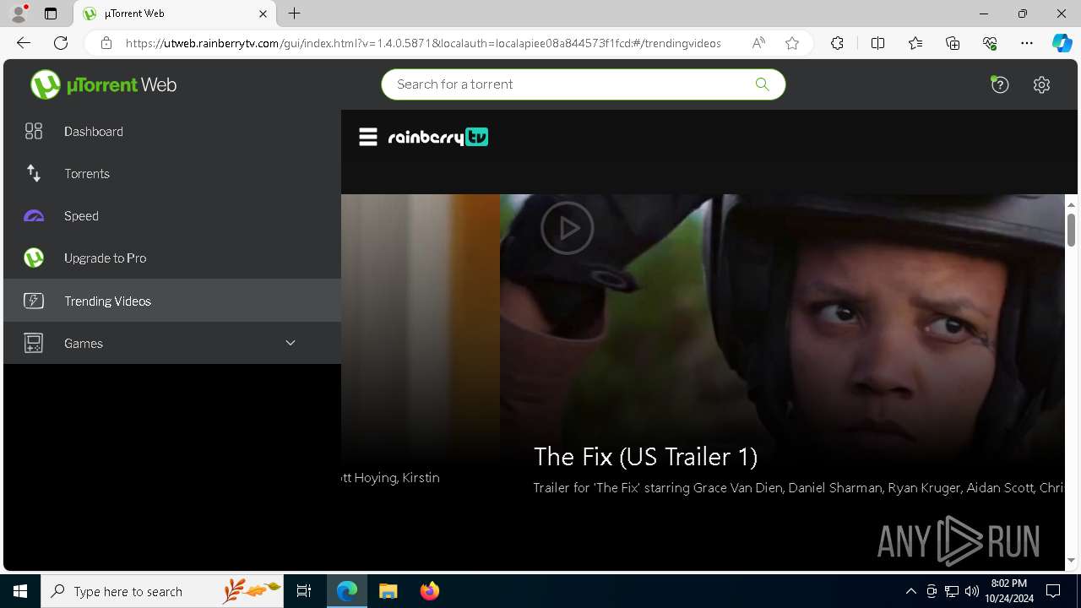The width and height of the screenshot is (1081, 608).
Task: Open The Fix (US Trailer 1) title
Action: 645,457
